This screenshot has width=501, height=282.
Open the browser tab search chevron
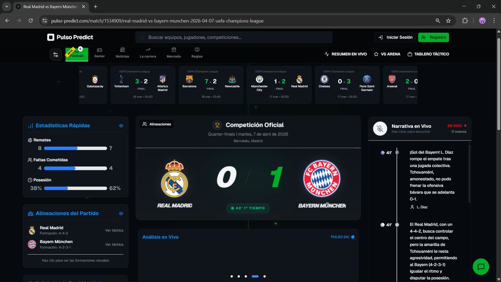click(6, 7)
